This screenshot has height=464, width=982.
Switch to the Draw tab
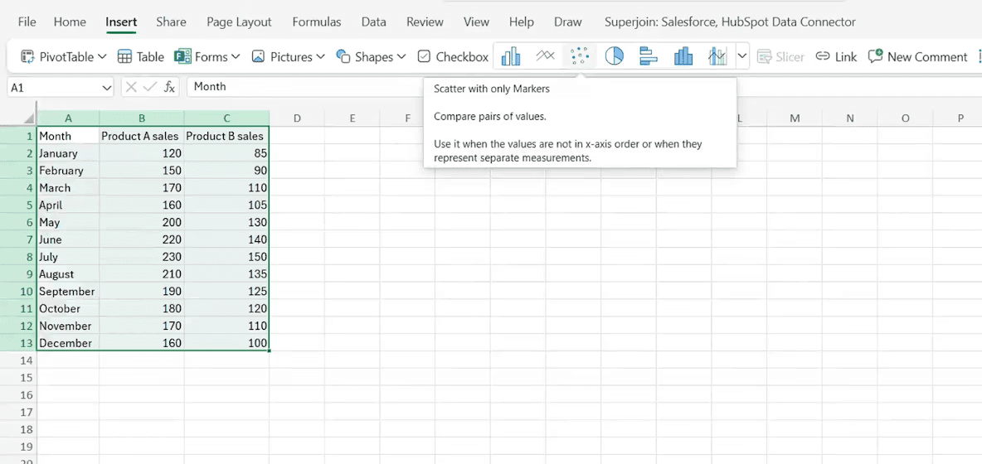point(568,22)
